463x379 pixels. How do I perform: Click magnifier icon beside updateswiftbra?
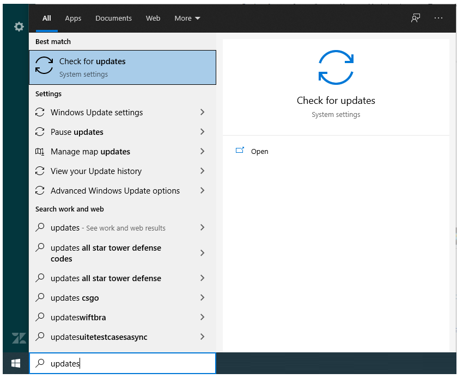40,317
